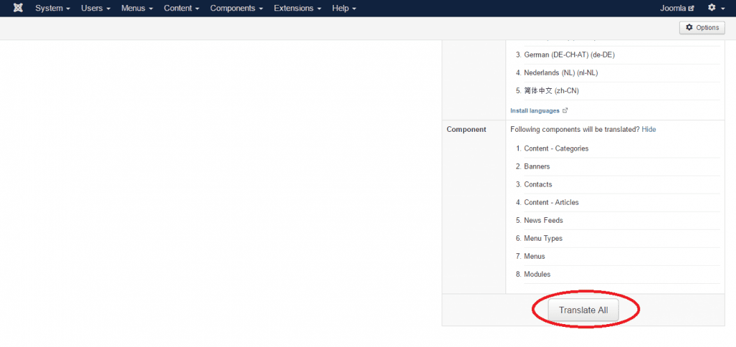Click the external link icon beside Joomla
This screenshot has height=347, width=736.
(691, 8)
